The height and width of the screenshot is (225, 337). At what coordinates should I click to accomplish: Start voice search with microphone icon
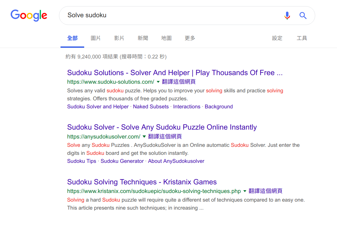click(287, 15)
